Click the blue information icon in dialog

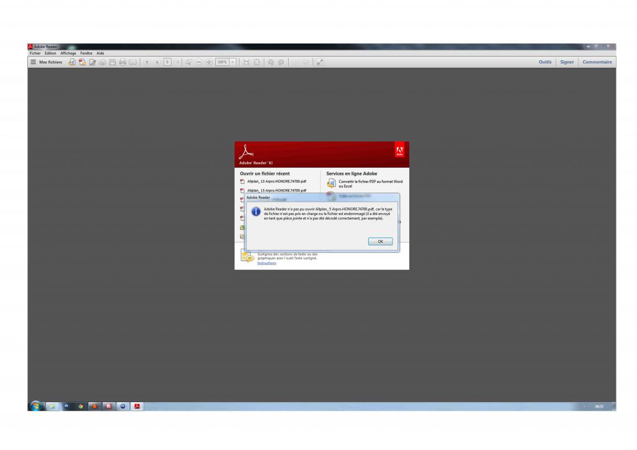click(x=256, y=211)
